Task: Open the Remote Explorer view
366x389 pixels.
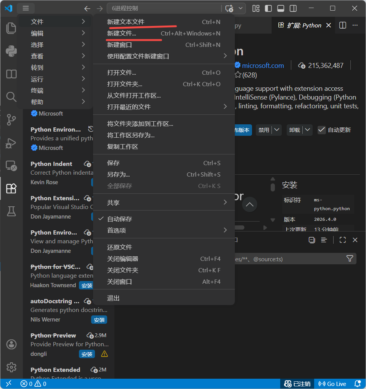Action: 11,166
